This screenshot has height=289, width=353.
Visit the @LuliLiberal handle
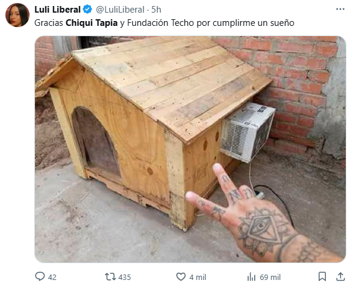(x=120, y=10)
